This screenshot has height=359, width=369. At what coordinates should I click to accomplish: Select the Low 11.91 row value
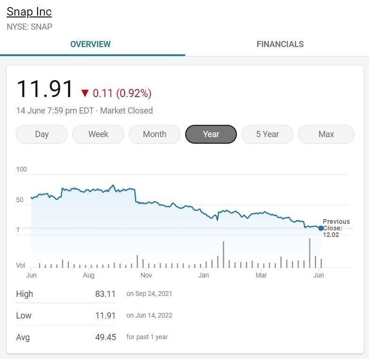(105, 316)
